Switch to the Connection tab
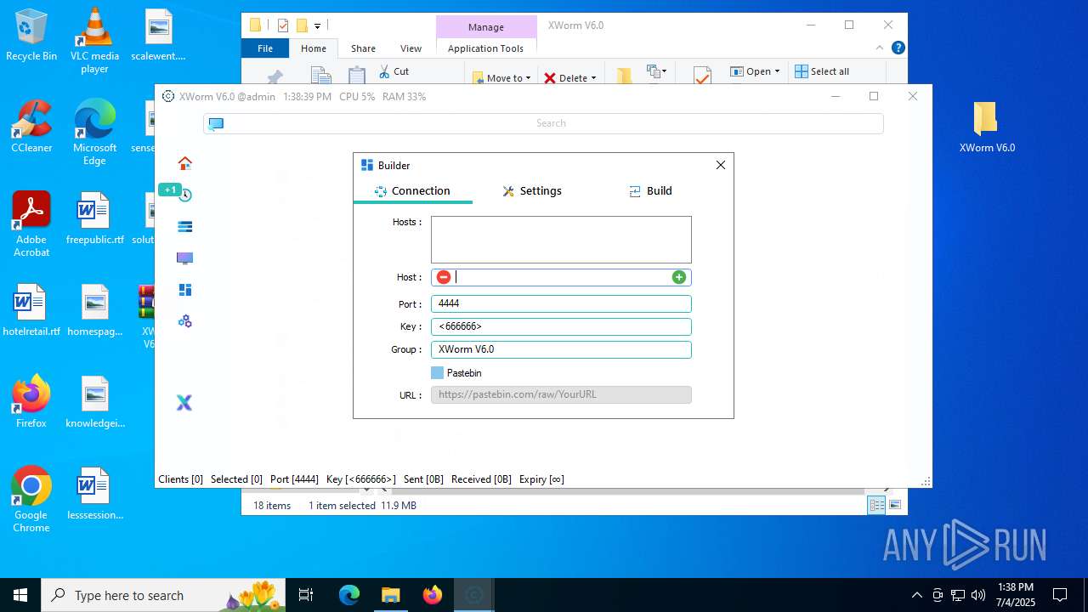Viewport: 1088px width, 612px height. tap(412, 191)
